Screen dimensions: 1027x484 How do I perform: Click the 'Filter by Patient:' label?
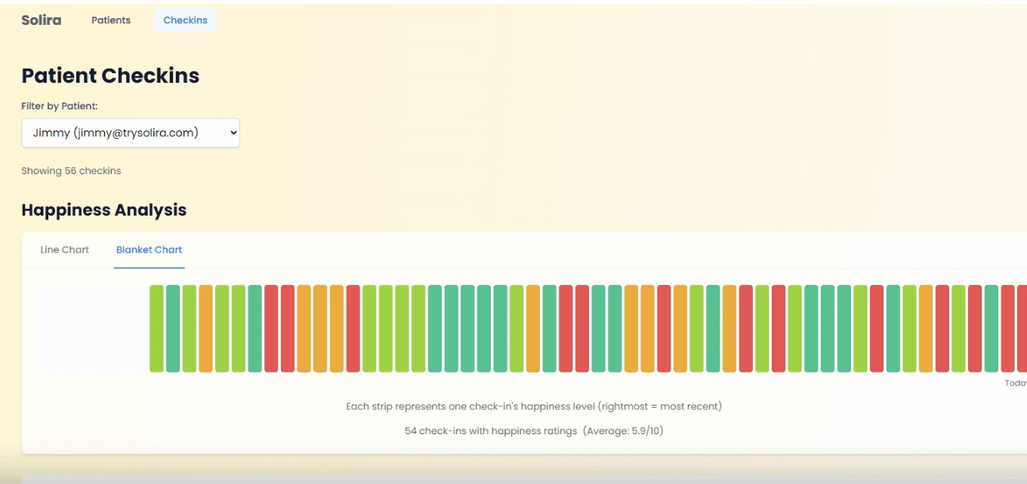pos(60,106)
